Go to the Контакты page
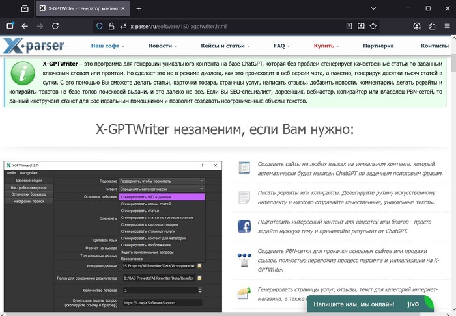 click(x=435, y=46)
